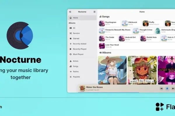Click the Lose Your Head cover thumbnail
Screen dimensions: 175x116
[x=102, y=46]
